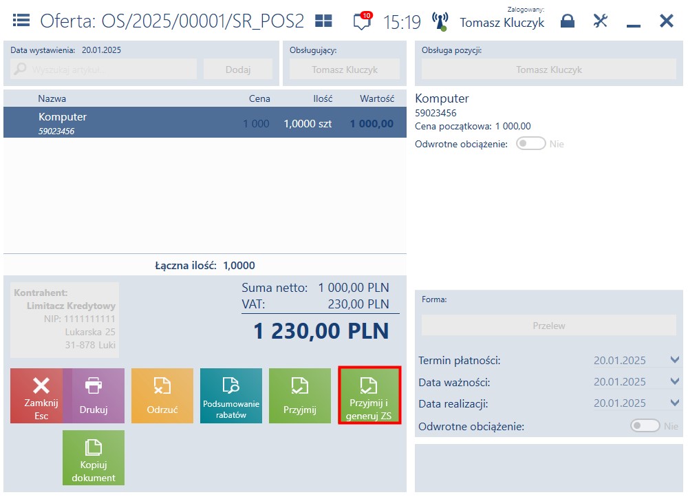Click the 1 000,00 value cell
Screen dimensions: 688x497
tap(372, 124)
